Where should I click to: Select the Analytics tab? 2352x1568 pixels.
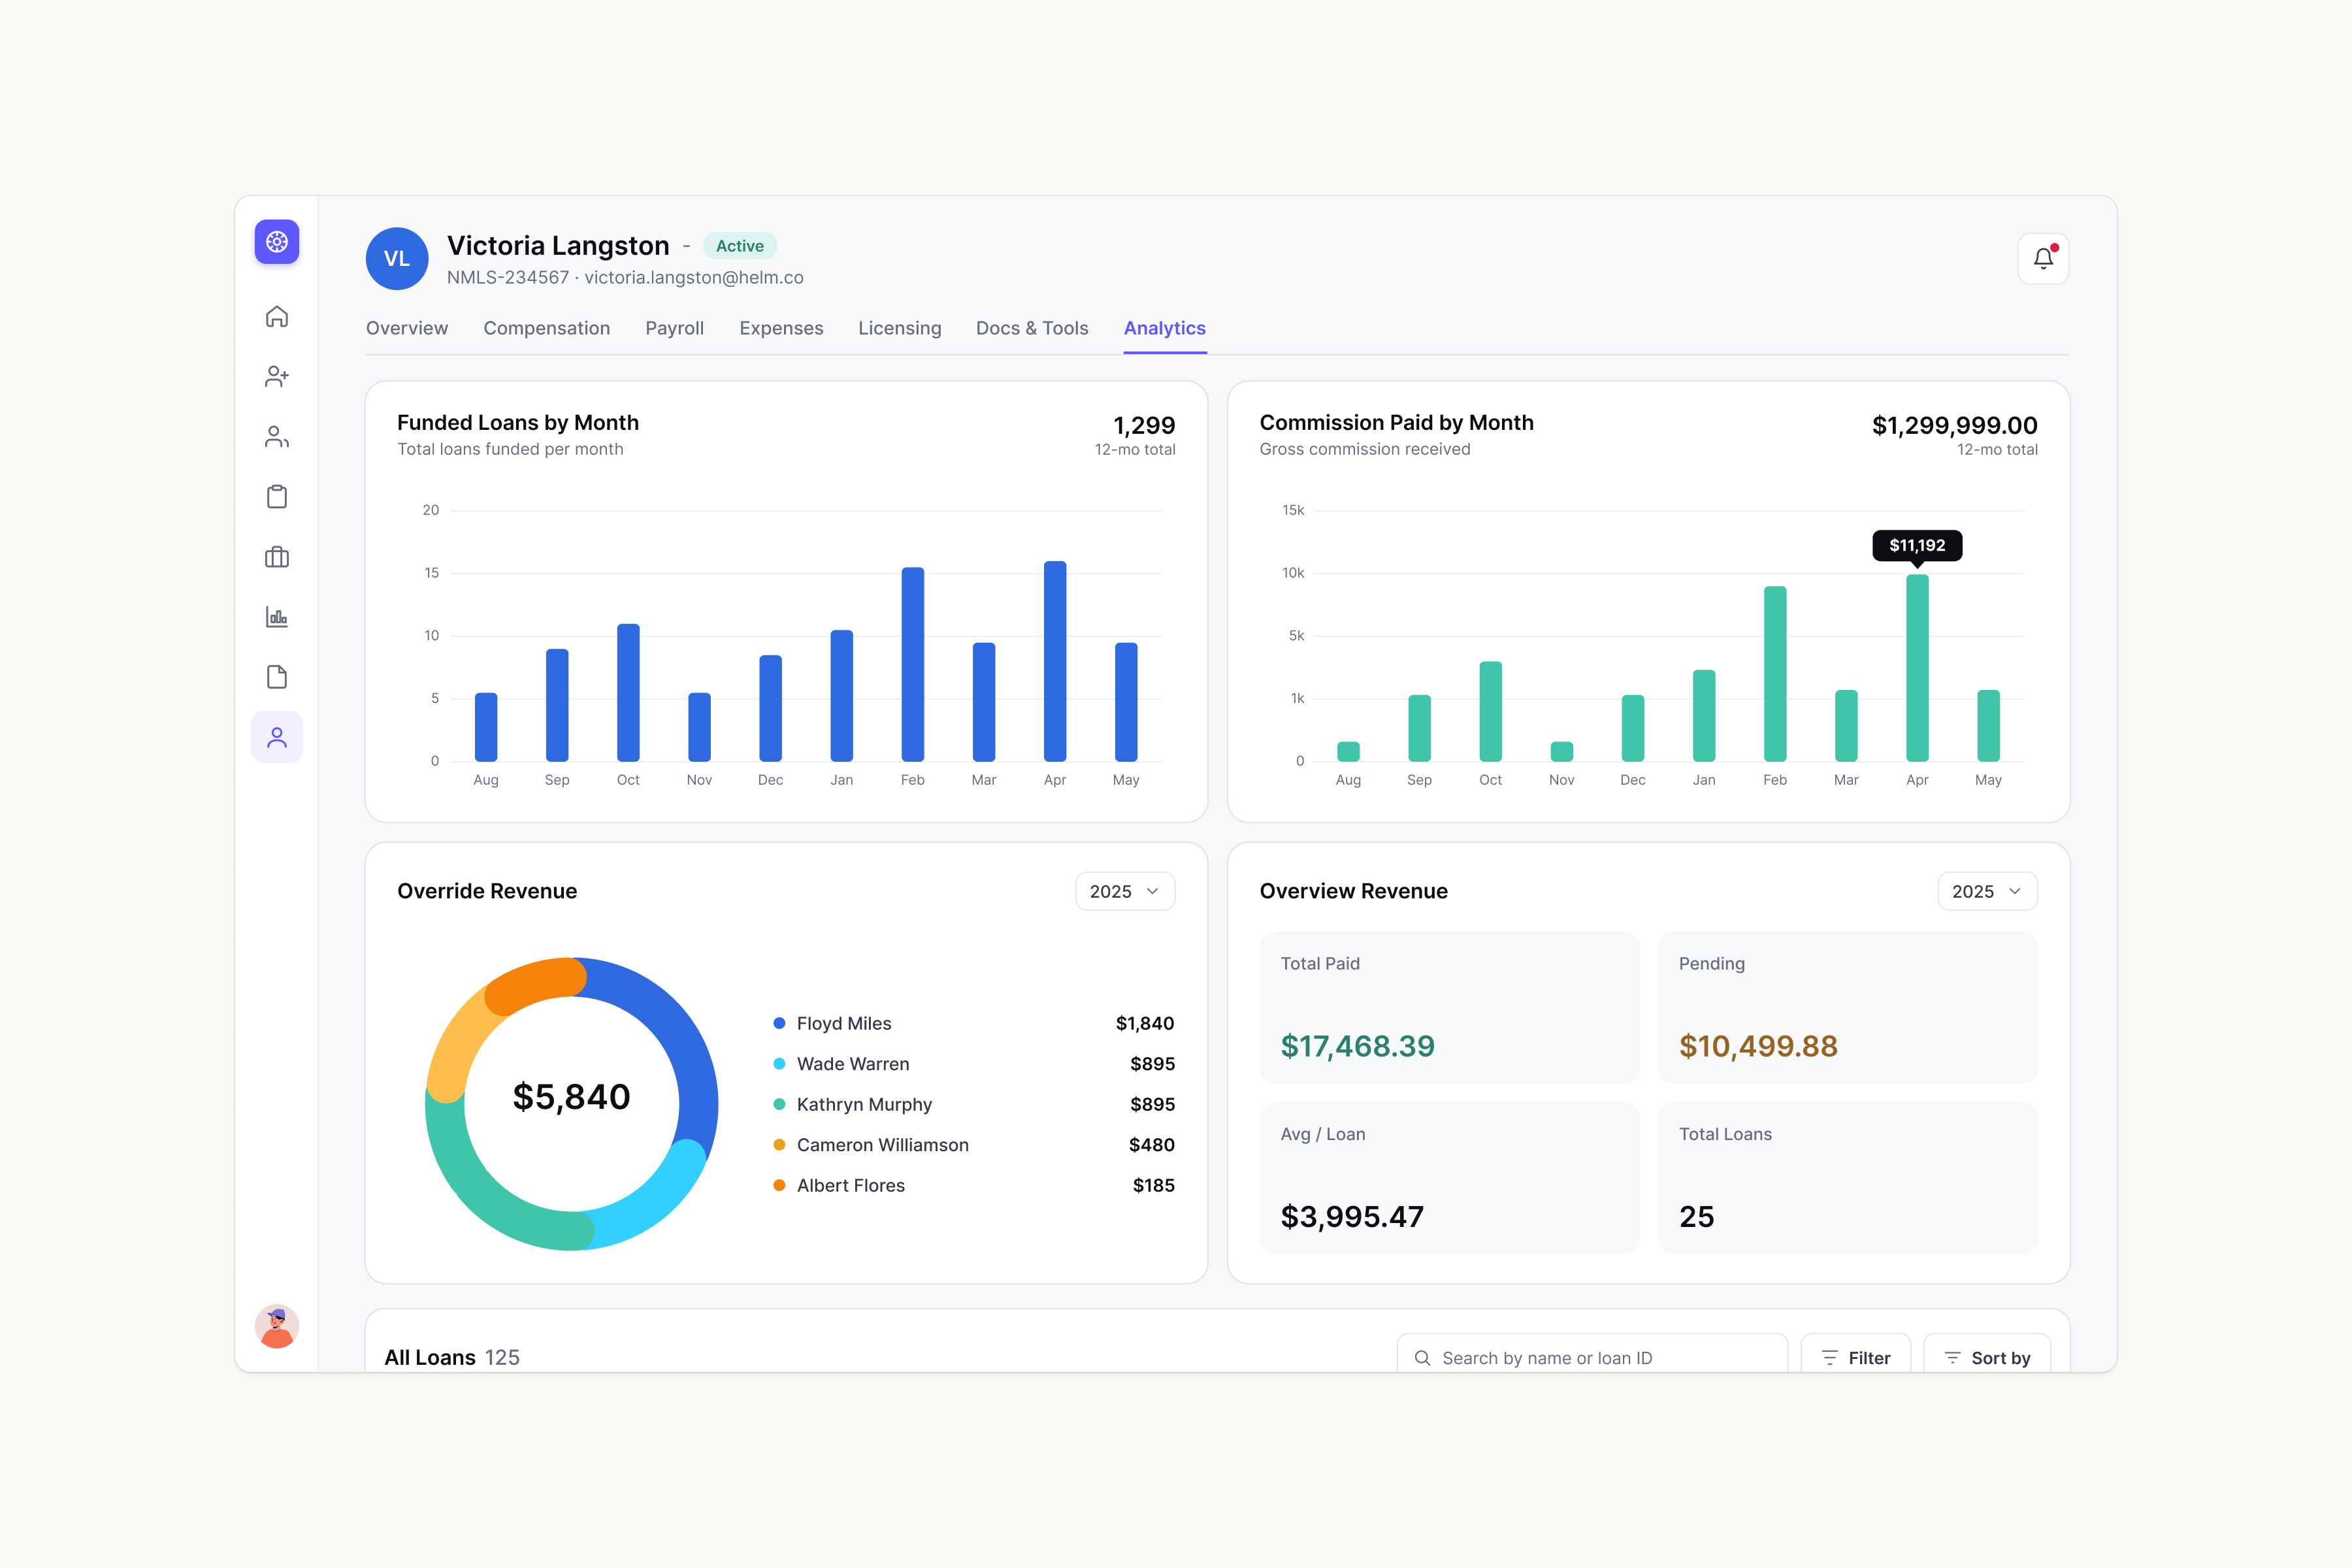pos(1165,328)
